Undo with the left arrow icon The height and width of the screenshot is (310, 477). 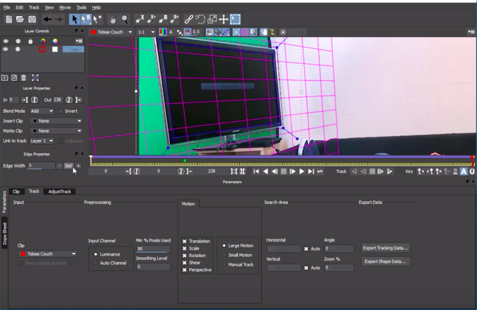47,19
